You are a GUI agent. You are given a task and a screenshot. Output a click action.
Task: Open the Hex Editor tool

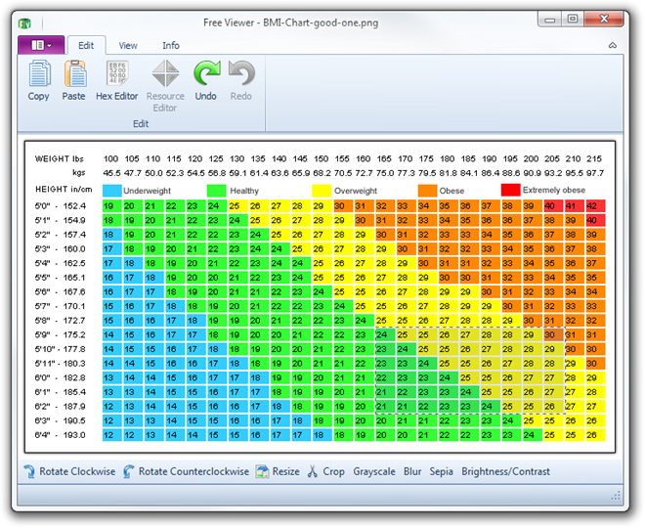coord(117,73)
